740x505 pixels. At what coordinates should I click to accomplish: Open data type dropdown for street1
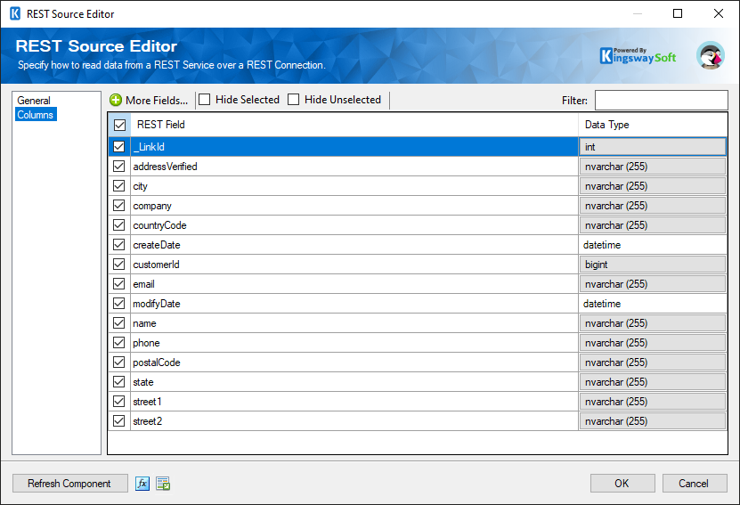(653, 402)
